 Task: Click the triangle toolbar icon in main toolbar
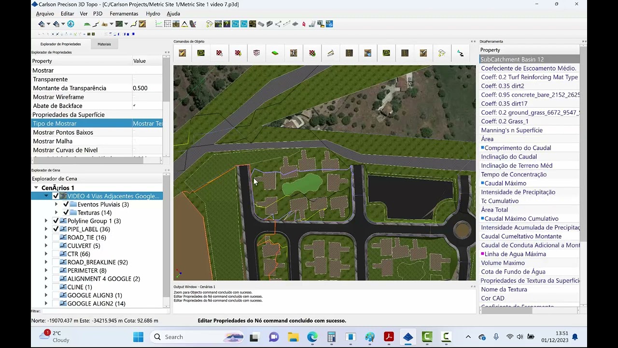tap(184, 24)
